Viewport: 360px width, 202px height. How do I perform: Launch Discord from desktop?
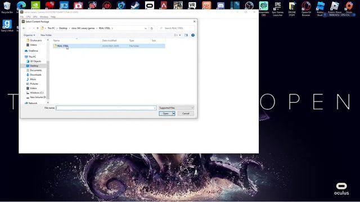tap(220, 5)
